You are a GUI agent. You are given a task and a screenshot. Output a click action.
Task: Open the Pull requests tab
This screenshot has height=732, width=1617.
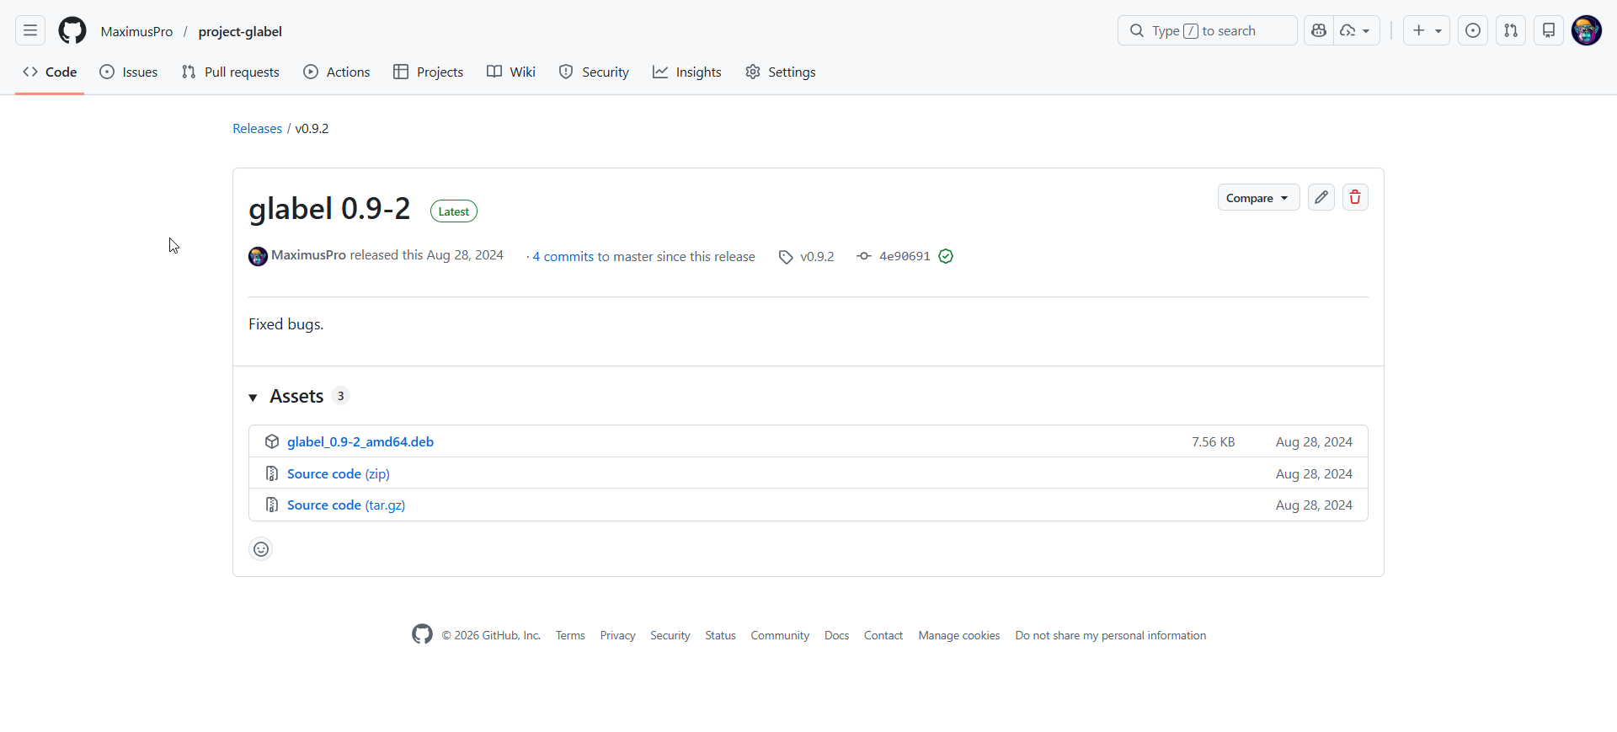231,72
